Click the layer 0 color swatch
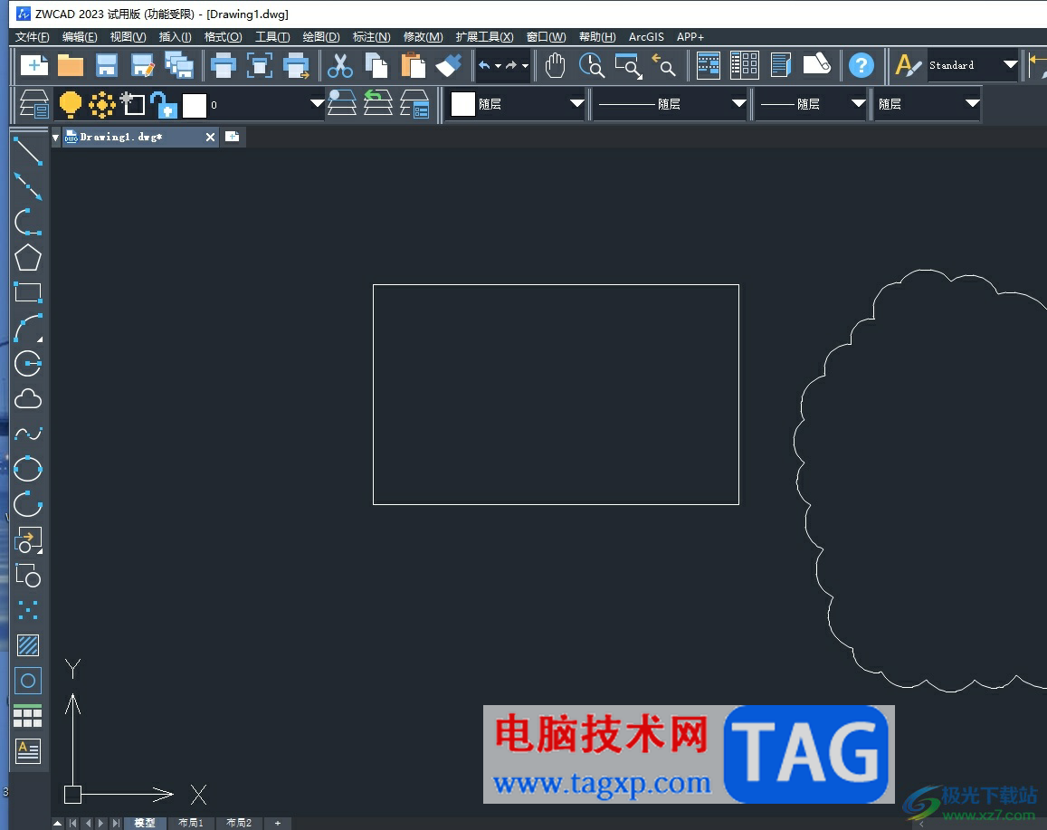Screen dimensions: 1047x830 (195, 105)
